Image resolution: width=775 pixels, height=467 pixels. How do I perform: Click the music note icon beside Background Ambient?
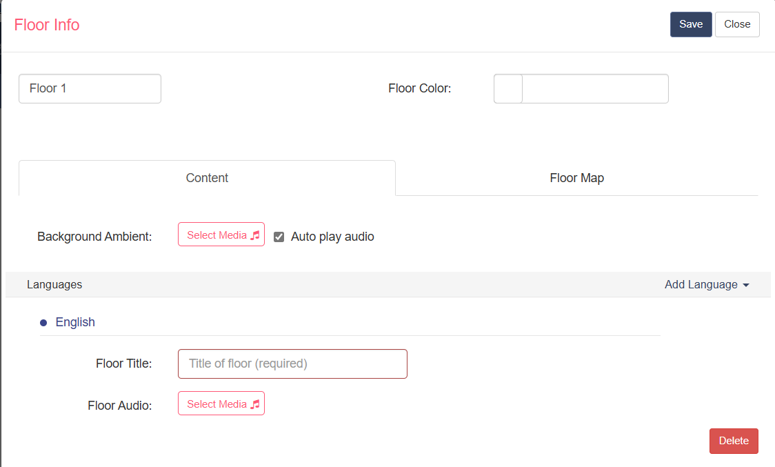(x=255, y=235)
